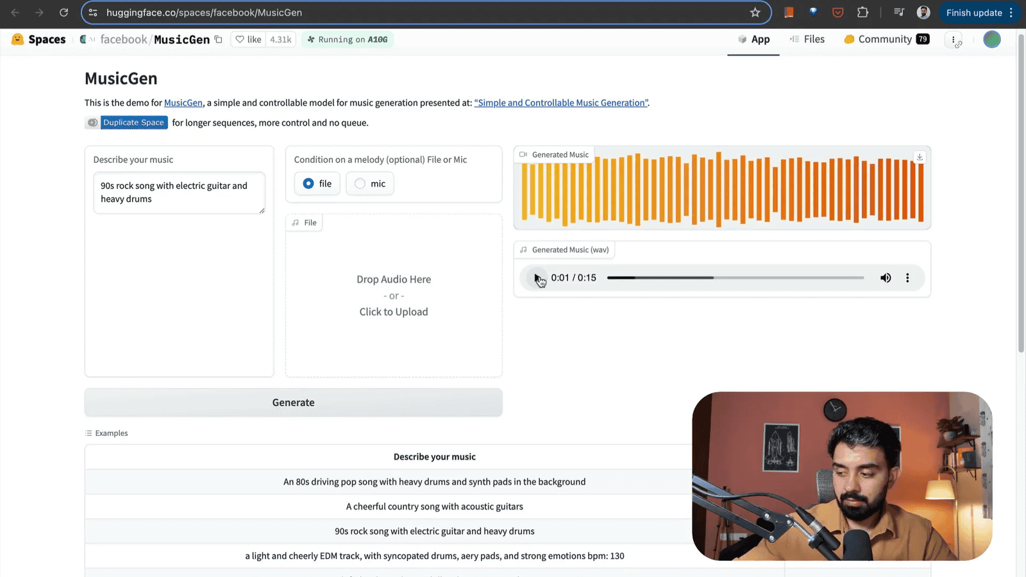Play the generated music audio

pyautogui.click(x=537, y=278)
